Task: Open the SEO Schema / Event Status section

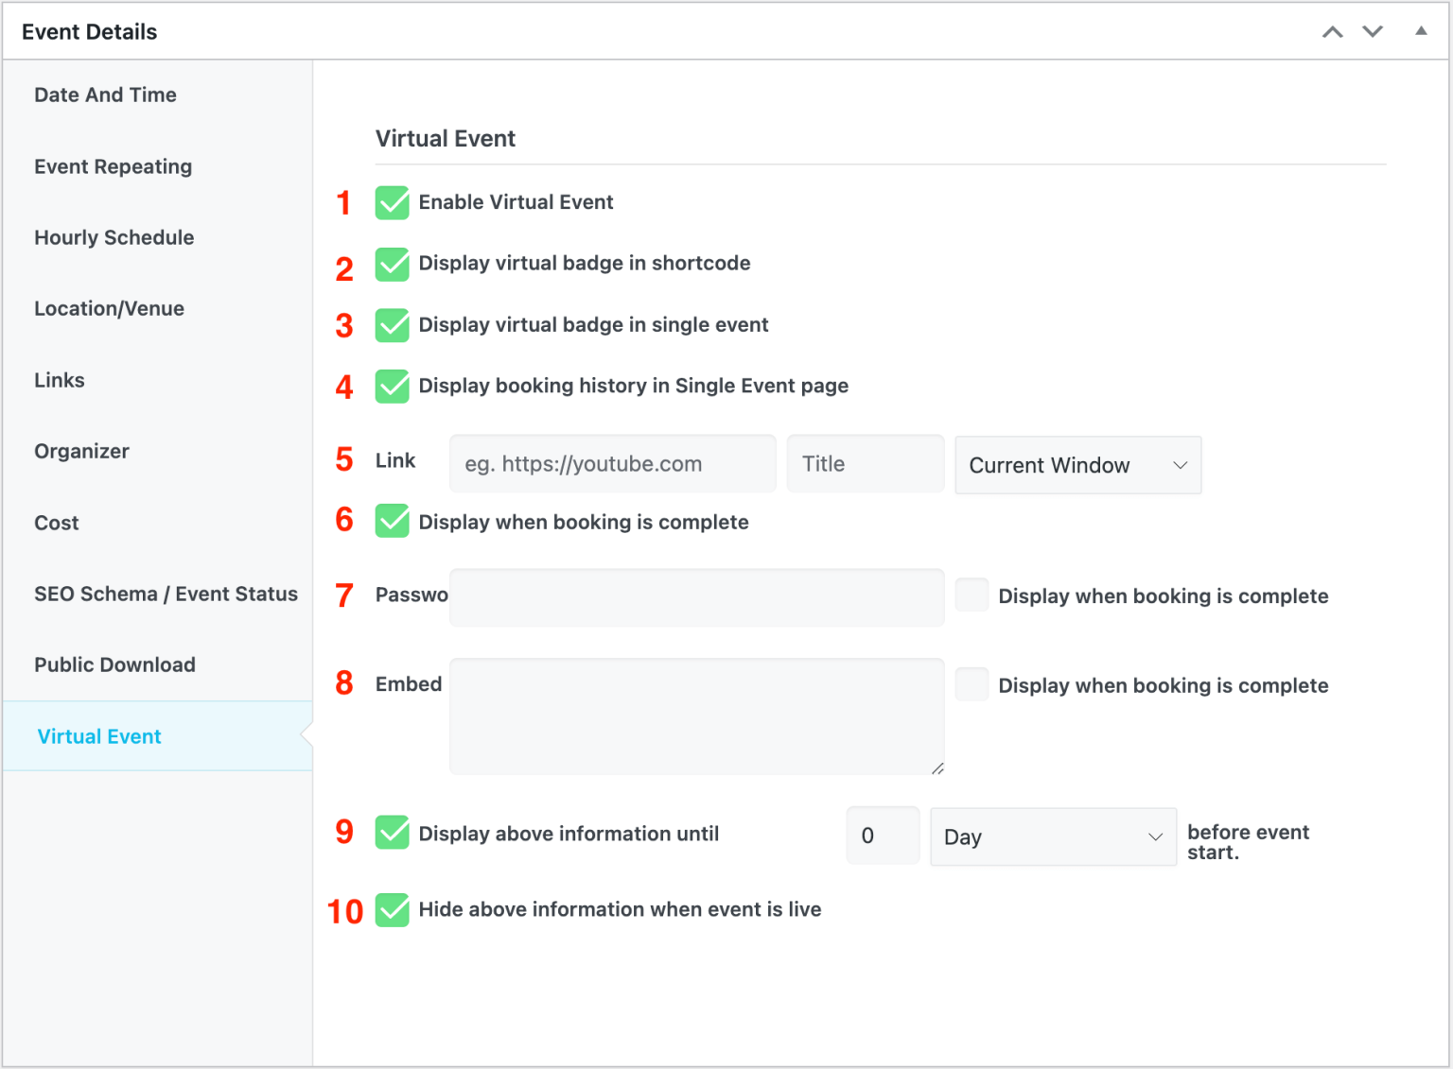Action: [166, 594]
